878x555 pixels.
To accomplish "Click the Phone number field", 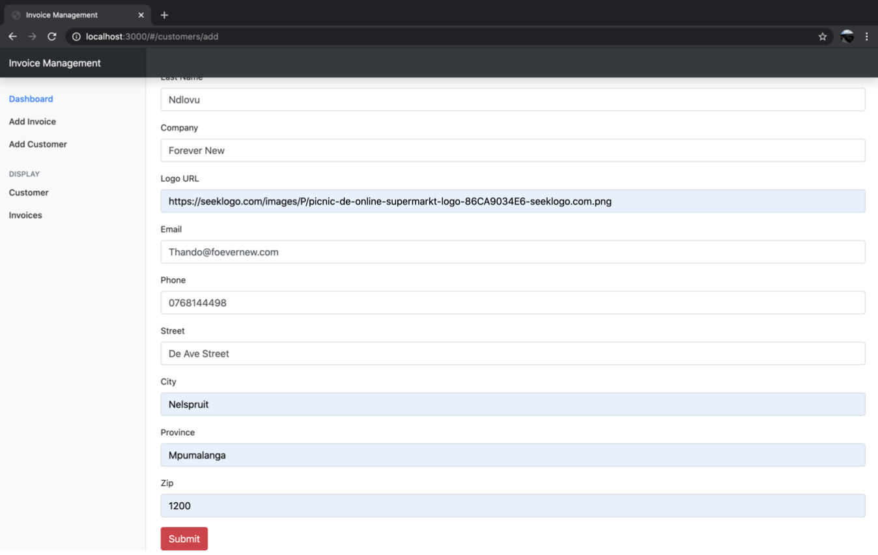I will pyautogui.click(x=456, y=302).
